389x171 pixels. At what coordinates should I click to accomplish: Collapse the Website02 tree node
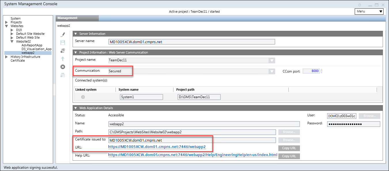coord(12,41)
